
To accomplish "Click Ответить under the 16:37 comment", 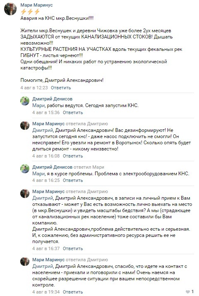I will [73, 248].
